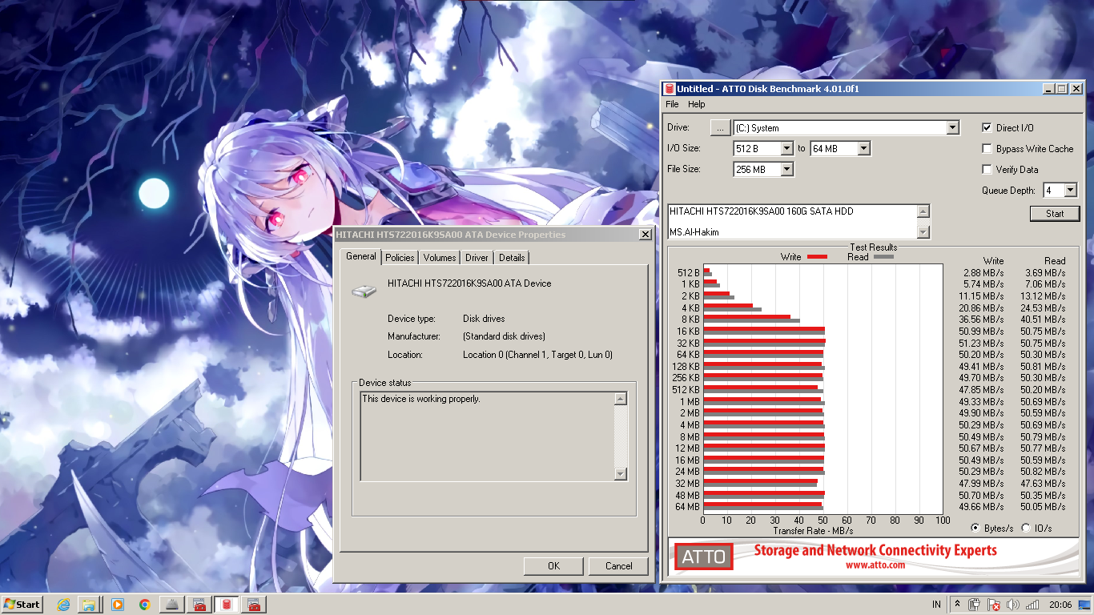Click Cancel in Device Properties dialog
This screenshot has height=615, width=1094.
click(618, 565)
